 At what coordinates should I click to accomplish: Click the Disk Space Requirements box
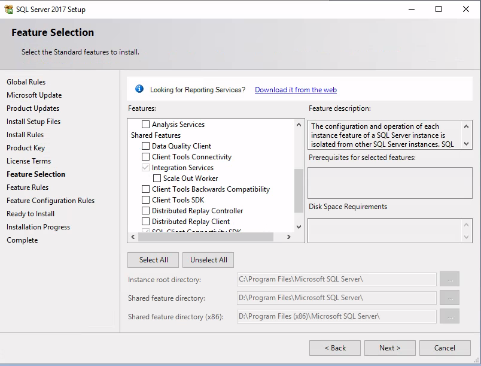390,231
